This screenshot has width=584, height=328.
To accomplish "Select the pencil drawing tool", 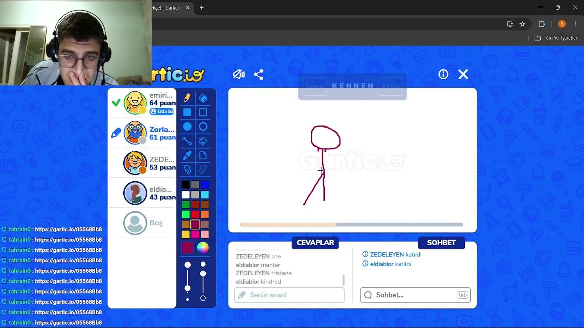I will click(x=187, y=98).
